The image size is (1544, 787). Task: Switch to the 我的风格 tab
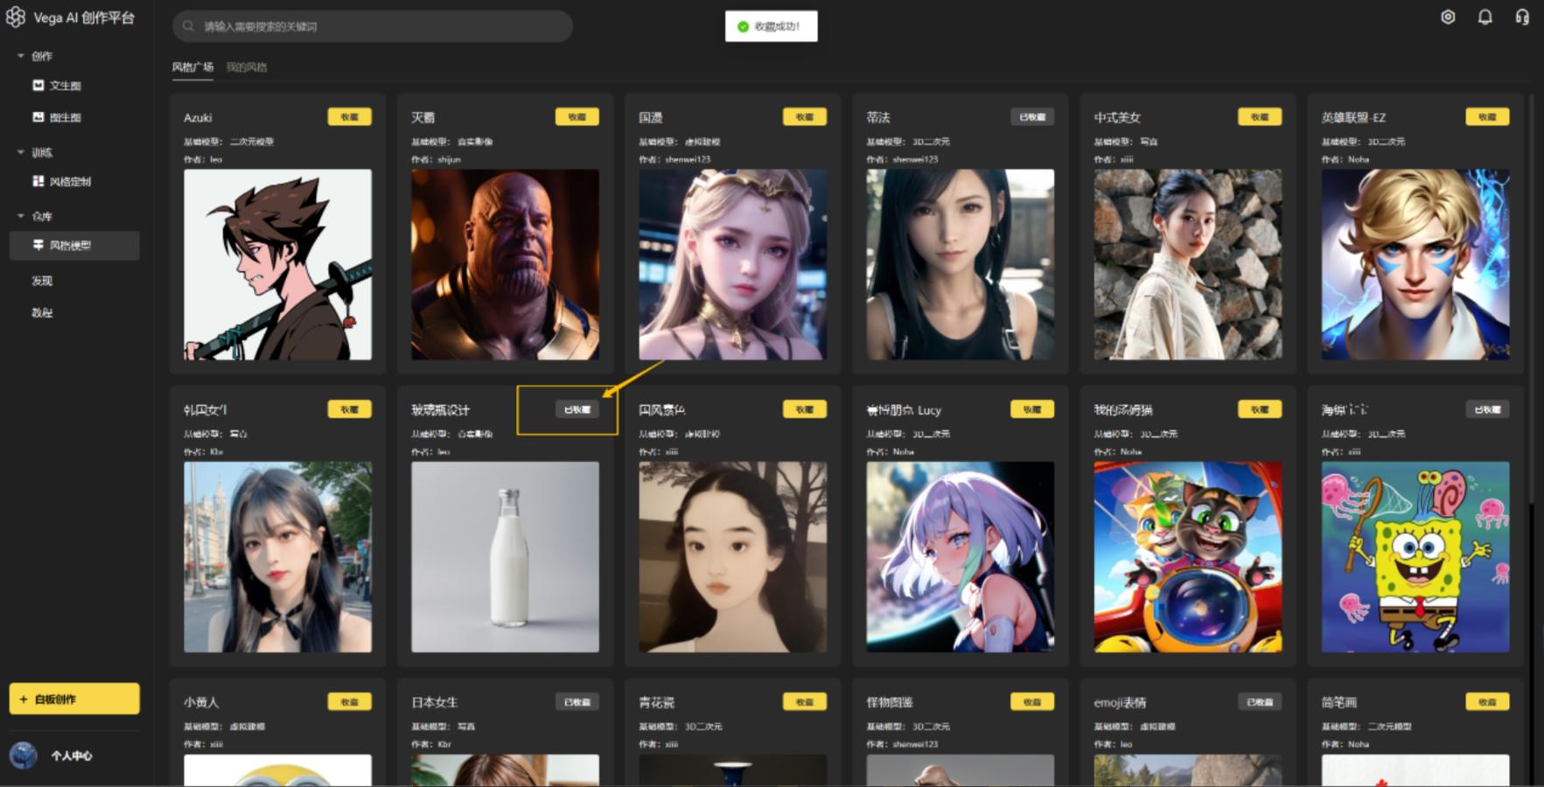(247, 67)
